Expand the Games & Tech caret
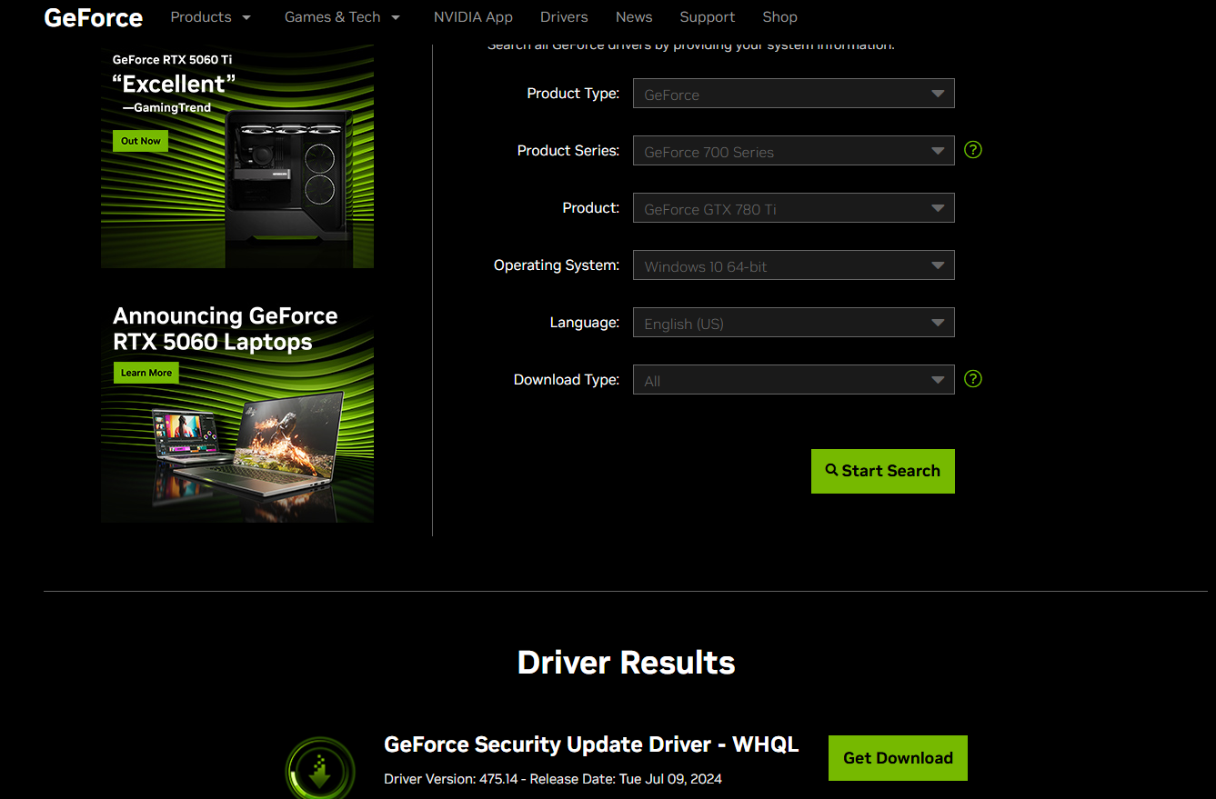The height and width of the screenshot is (799, 1216). click(395, 17)
